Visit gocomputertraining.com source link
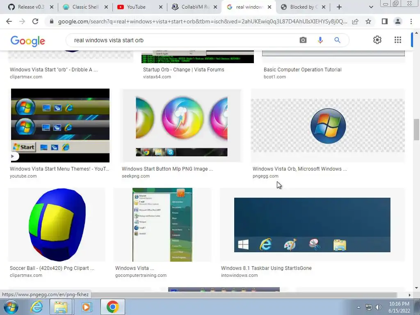This screenshot has height=315, width=420. 141,275
